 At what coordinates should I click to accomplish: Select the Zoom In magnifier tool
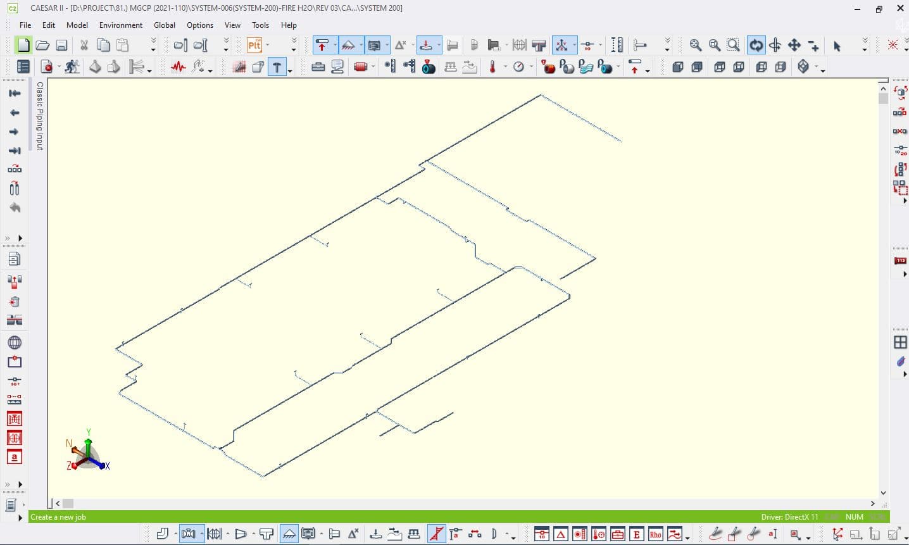696,44
